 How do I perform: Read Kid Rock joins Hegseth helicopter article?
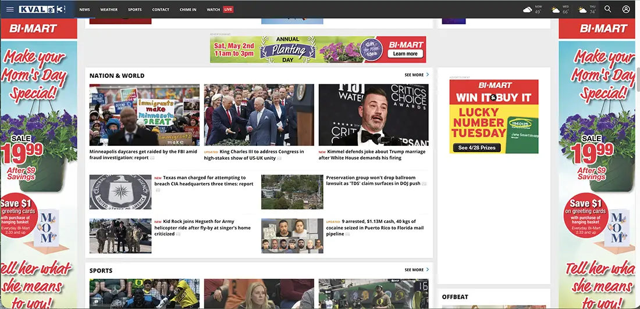pos(202,228)
